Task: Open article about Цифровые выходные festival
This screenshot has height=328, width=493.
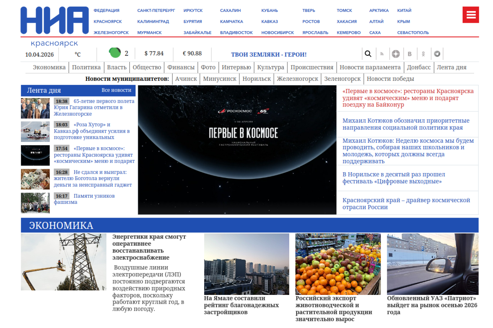Action: (x=394, y=178)
